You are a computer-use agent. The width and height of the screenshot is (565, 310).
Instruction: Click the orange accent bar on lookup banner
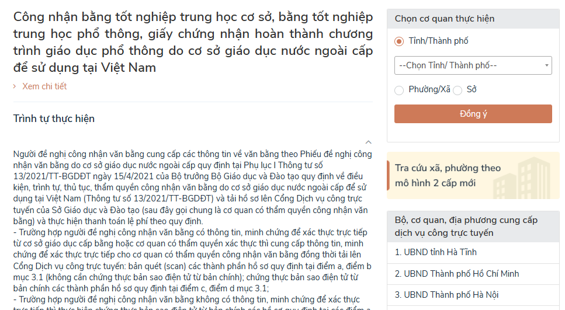(388, 176)
